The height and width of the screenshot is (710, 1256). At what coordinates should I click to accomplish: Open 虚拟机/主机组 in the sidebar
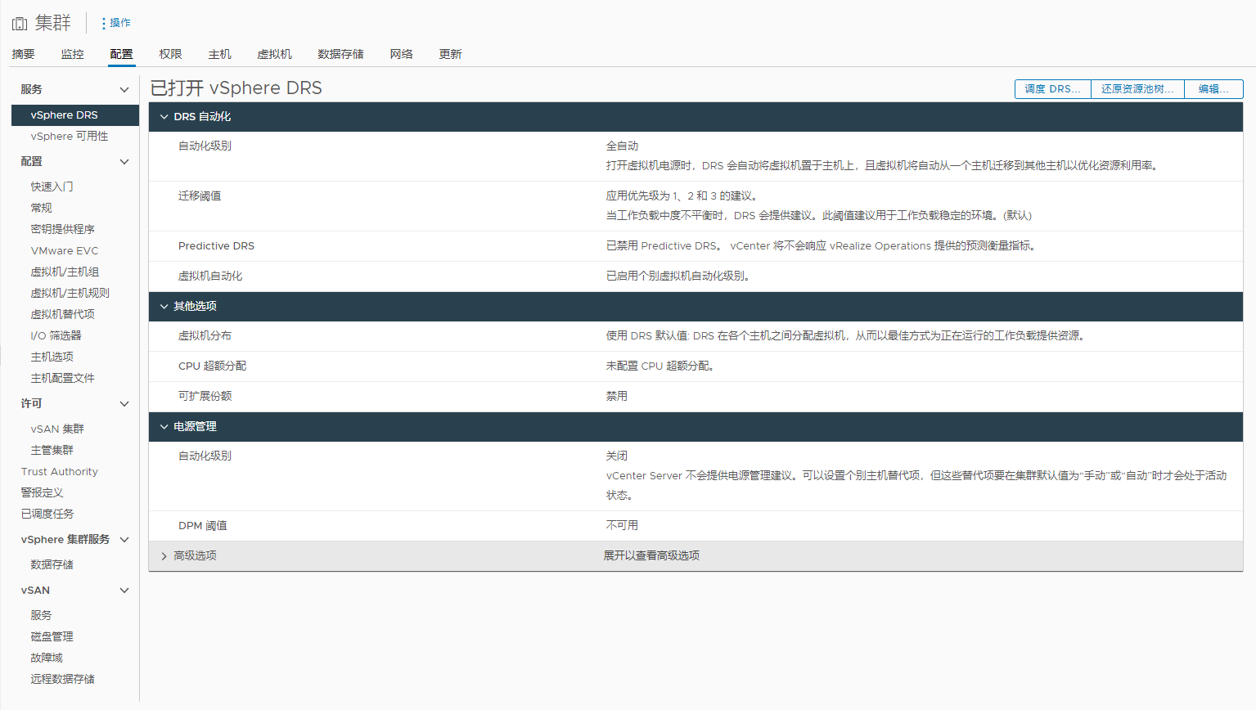pos(65,272)
